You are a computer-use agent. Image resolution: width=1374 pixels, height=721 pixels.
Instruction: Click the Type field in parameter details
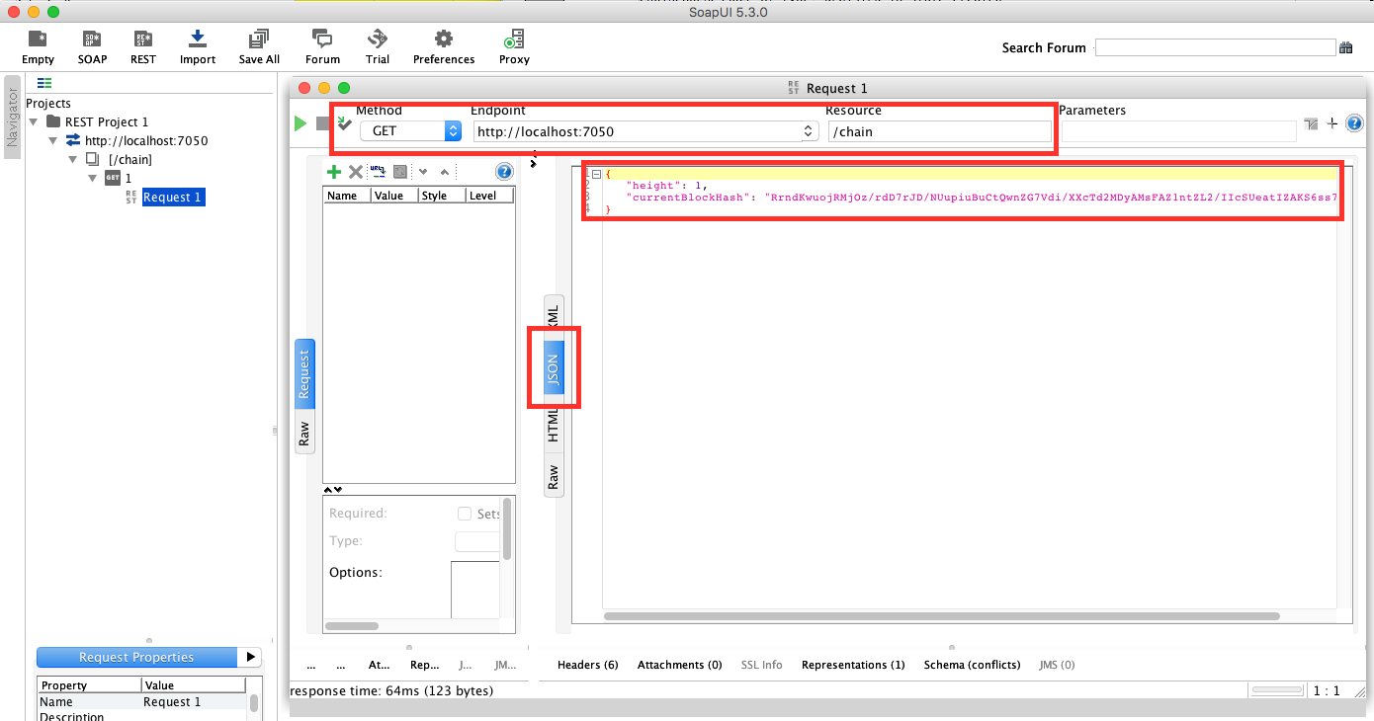pos(477,541)
